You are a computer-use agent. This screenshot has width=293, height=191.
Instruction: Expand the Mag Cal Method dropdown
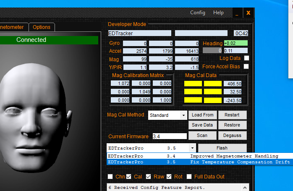coord(183,115)
